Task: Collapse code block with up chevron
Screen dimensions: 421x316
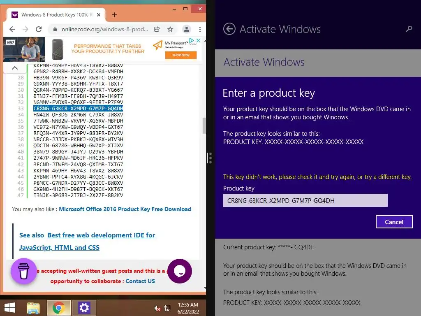Action: click(15, 68)
